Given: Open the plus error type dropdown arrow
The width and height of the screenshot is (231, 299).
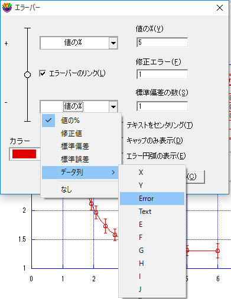Looking at the screenshot, I should (113, 43).
